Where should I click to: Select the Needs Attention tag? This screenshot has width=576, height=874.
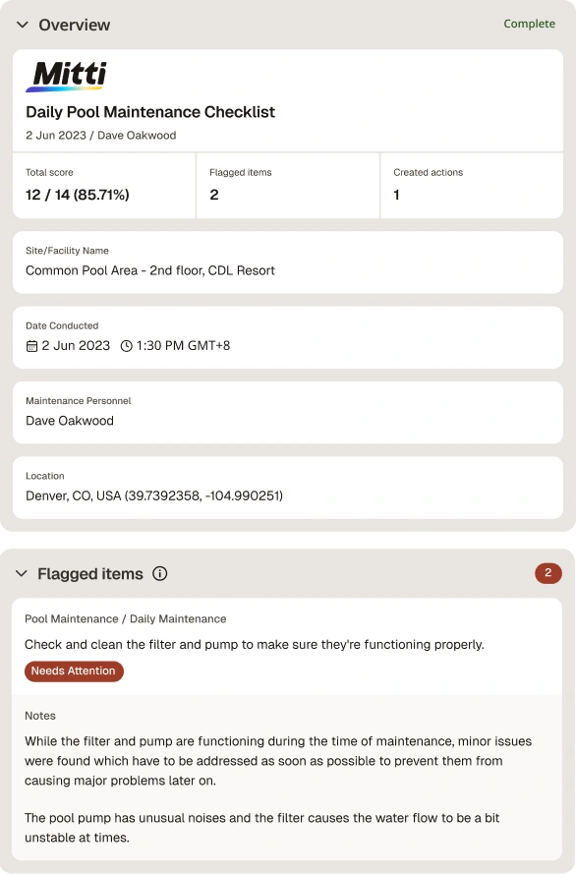(74, 671)
